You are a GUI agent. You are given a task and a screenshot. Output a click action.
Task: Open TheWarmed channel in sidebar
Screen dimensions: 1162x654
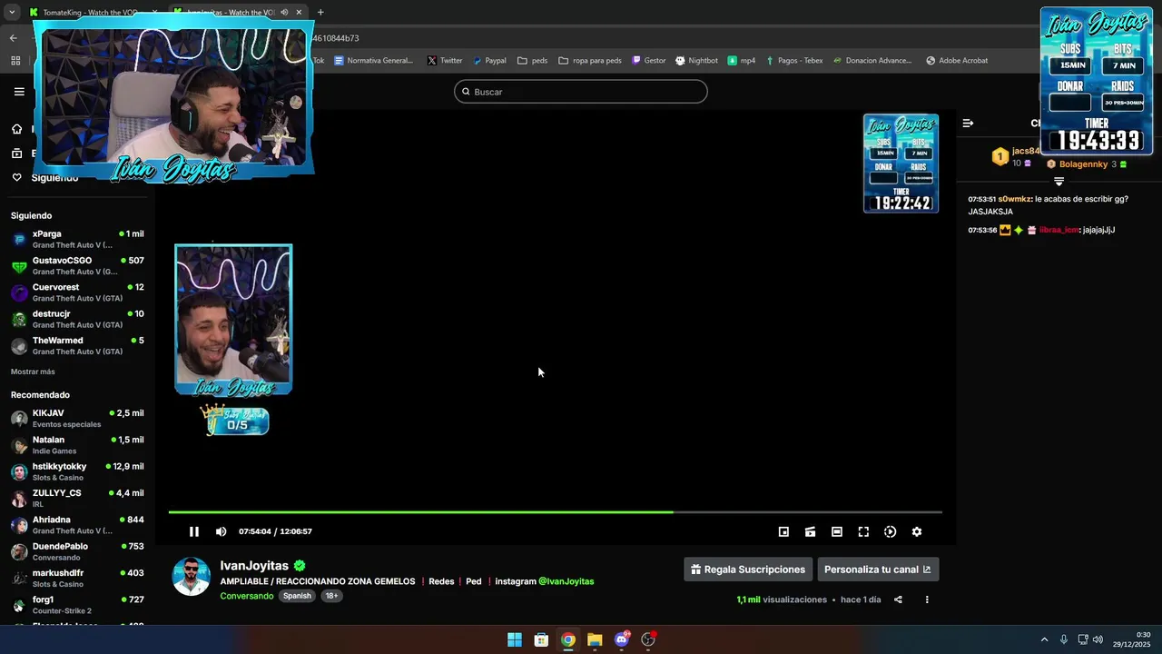[x=77, y=345]
